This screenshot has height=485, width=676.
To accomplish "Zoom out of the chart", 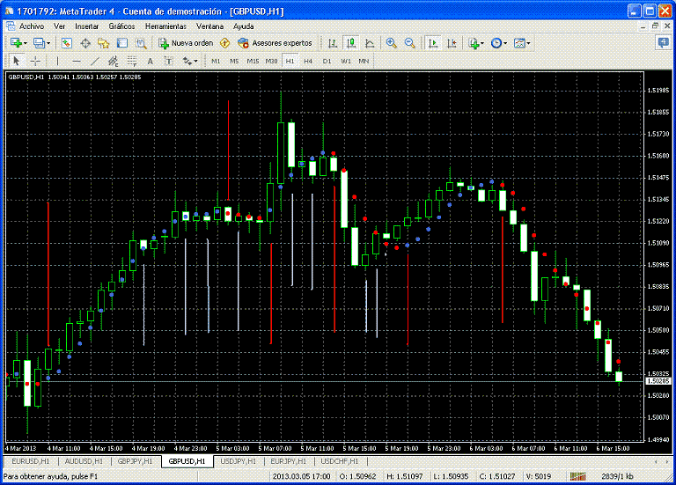I will point(409,42).
